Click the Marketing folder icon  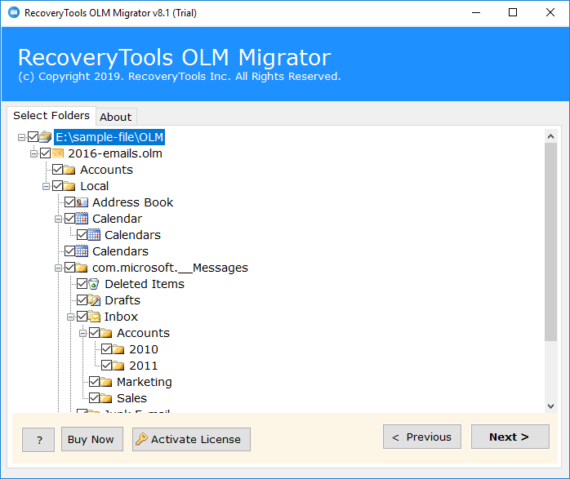point(106,382)
